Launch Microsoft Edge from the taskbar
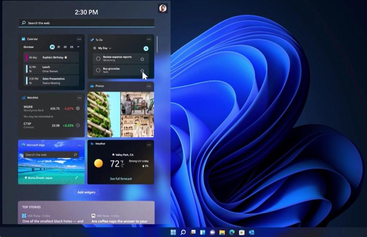 click(x=232, y=232)
